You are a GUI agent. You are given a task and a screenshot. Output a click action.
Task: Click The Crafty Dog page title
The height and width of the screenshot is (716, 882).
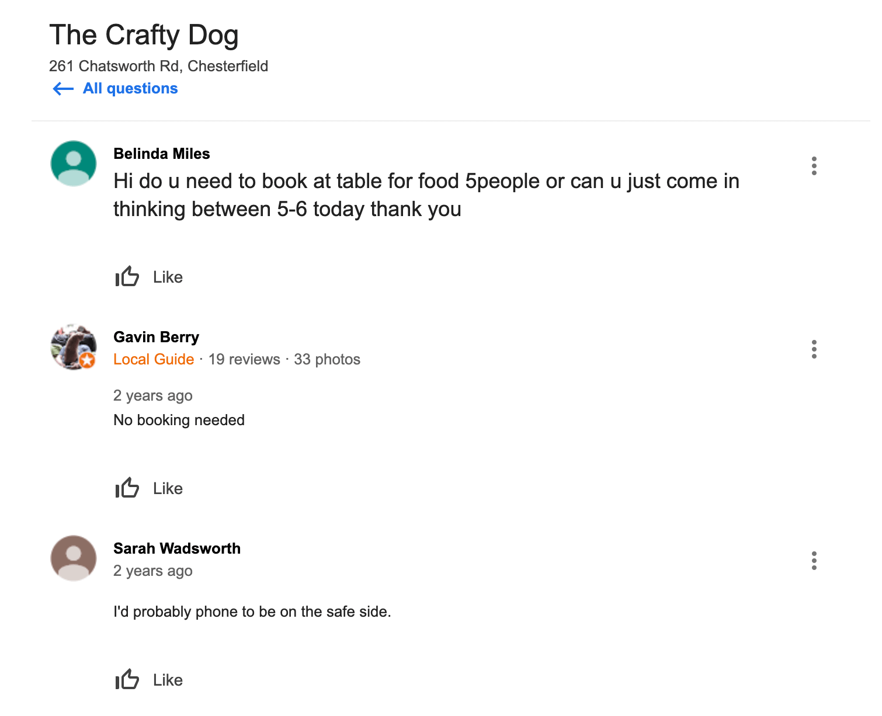144,35
